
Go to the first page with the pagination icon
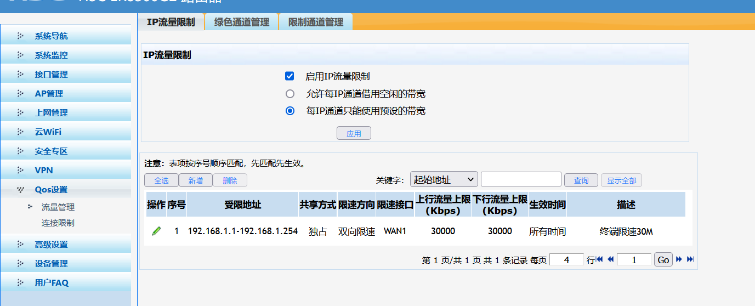coord(599,259)
